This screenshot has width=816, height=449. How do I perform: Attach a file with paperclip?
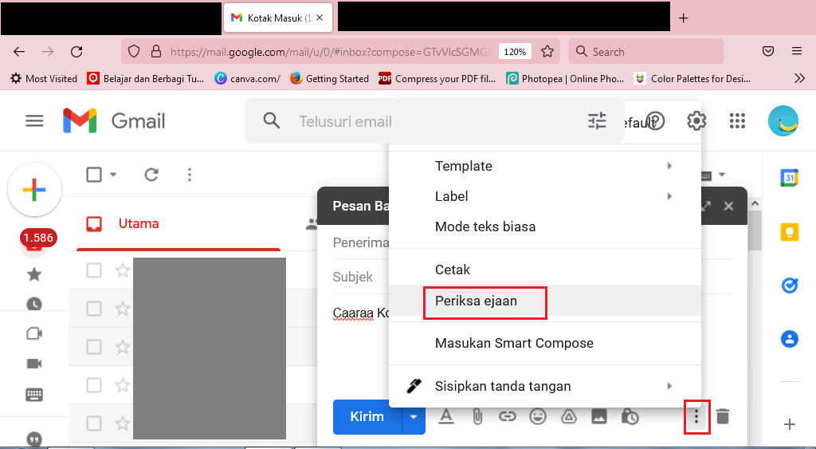click(477, 417)
